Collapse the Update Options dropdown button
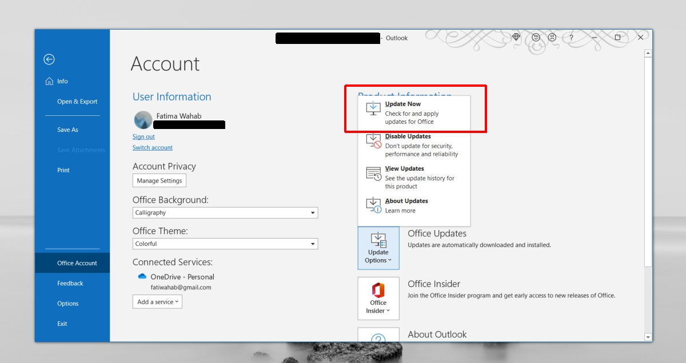The image size is (686, 363). (378, 248)
